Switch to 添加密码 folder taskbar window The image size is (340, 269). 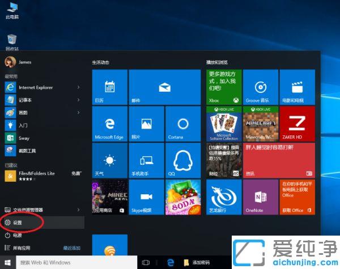click(x=197, y=263)
